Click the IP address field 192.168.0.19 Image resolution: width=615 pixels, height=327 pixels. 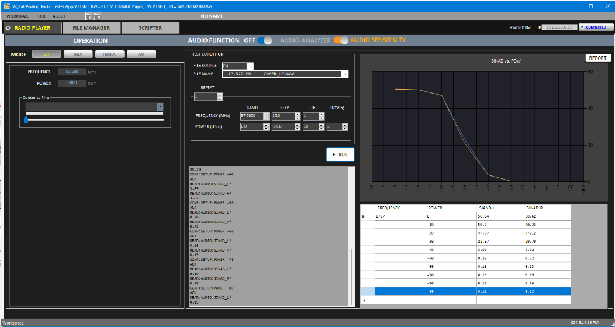pyautogui.click(x=559, y=27)
